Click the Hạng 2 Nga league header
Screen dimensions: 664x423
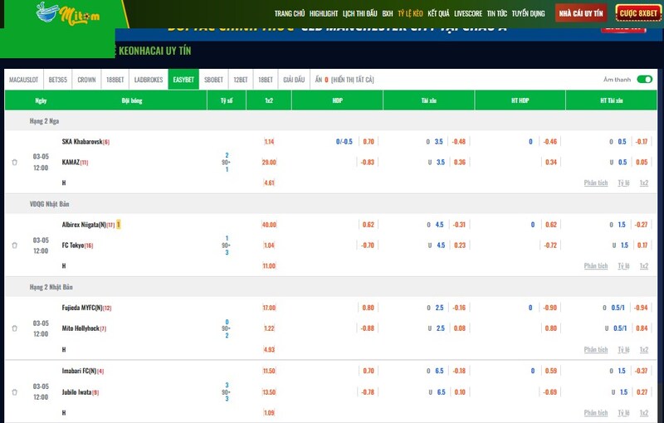pos(44,121)
